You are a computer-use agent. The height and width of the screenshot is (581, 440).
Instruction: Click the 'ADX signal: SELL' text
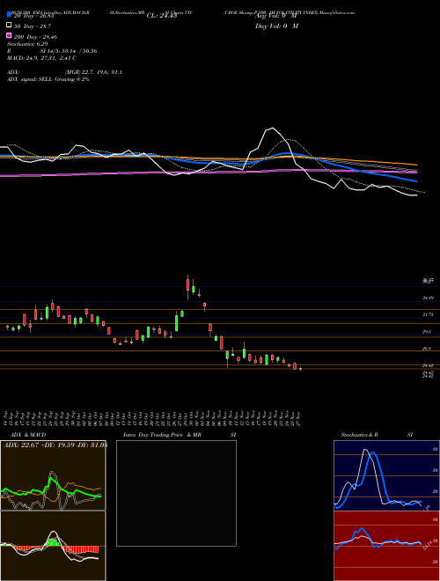coord(30,79)
